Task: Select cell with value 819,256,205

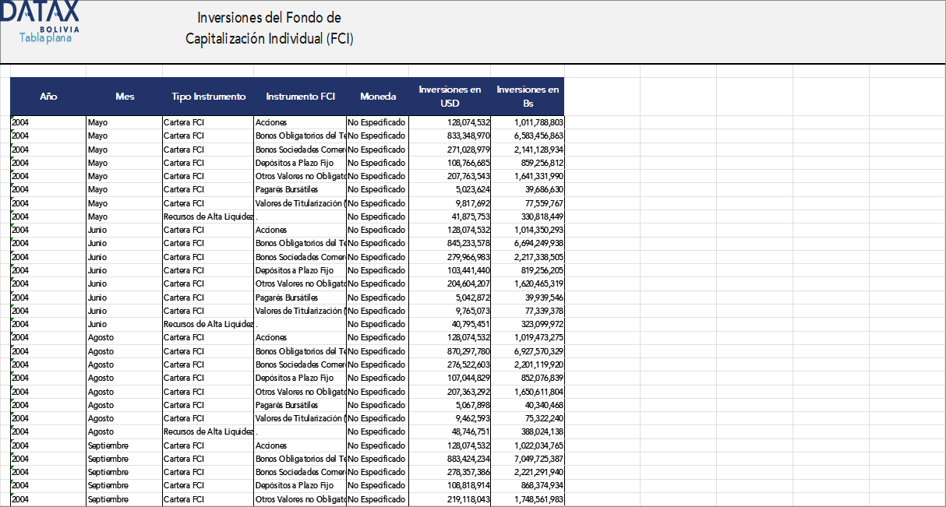Action: click(528, 270)
